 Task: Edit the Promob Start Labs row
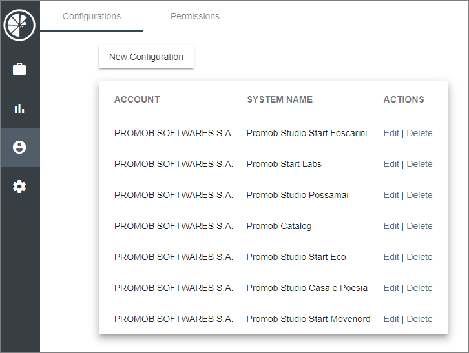click(x=391, y=164)
